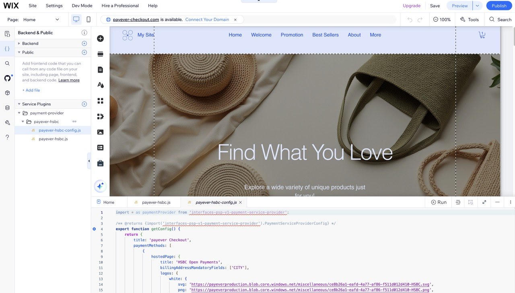Switch to the payever-hsbc.js editor tab
This screenshot has height=293, width=515.
(x=154, y=202)
